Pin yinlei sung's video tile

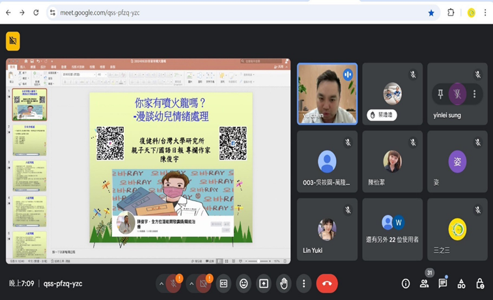[440, 94]
